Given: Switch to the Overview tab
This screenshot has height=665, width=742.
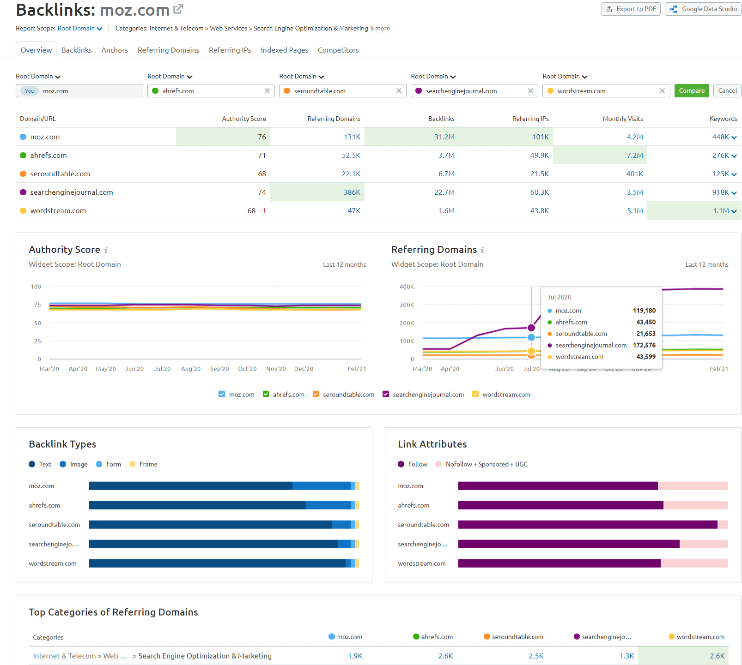Looking at the screenshot, I should (36, 50).
